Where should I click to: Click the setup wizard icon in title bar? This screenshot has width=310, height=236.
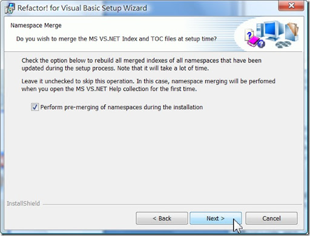pos(10,8)
